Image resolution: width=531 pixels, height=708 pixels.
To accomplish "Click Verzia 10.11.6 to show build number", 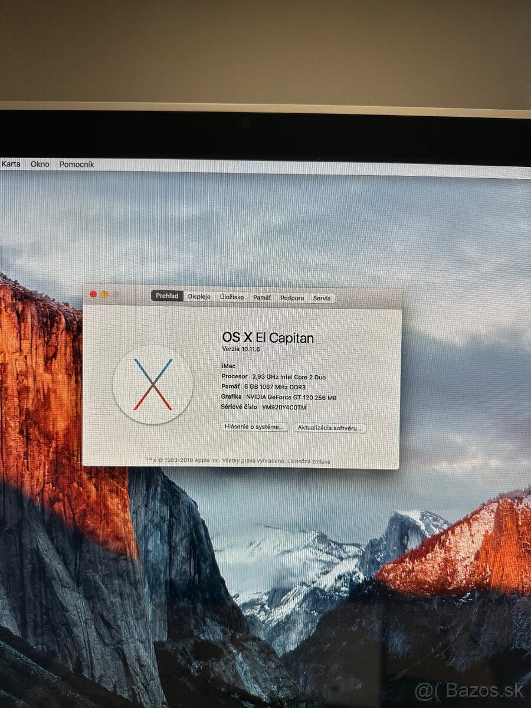I will click(x=242, y=348).
